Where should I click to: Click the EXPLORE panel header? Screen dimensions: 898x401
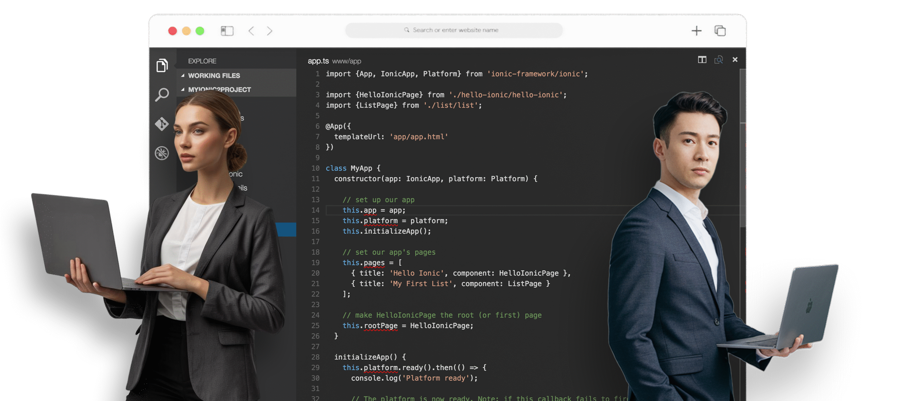click(x=202, y=61)
